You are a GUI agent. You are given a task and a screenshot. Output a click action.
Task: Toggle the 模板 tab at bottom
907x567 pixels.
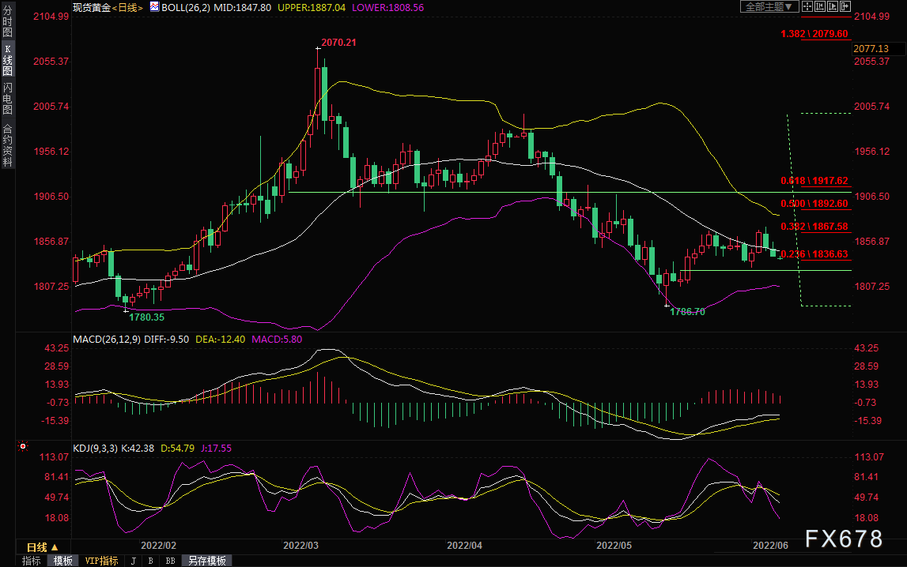point(64,561)
